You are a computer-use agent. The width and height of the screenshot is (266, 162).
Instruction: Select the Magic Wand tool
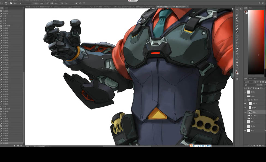237,18
